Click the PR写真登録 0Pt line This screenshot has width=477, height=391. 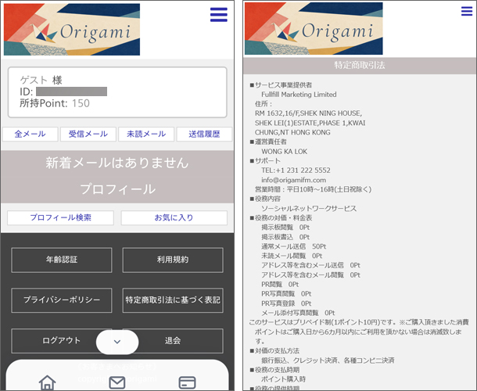[x=286, y=303]
